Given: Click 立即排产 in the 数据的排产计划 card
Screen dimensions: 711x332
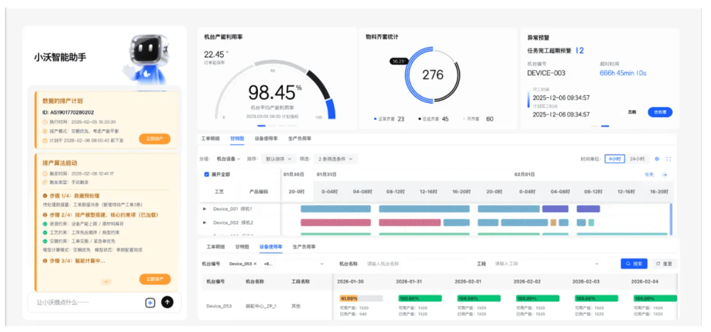Looking at the screenshot, I should point(155,139).
